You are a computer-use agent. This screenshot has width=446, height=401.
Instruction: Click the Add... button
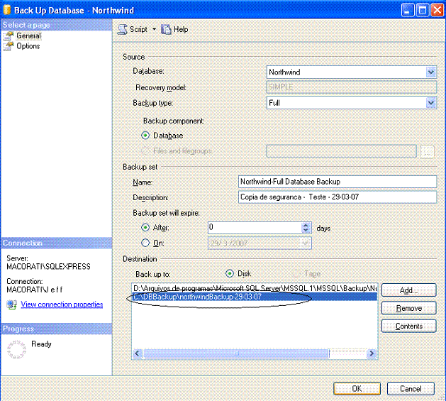(408, 290)
